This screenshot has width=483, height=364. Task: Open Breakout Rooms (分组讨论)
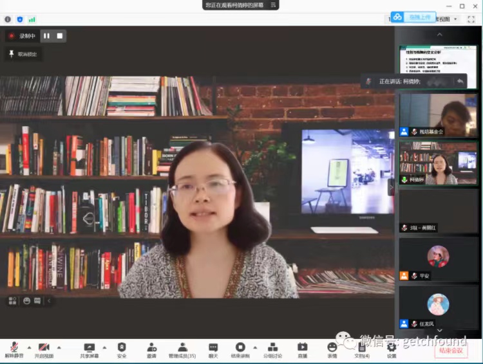(x=272, y=347)
